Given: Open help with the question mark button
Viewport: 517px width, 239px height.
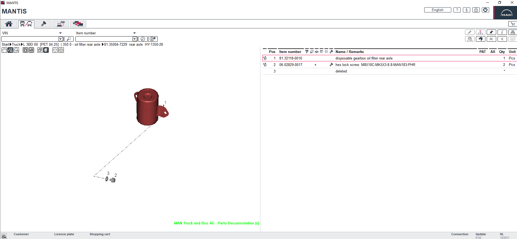Looking at the screenshot, I should pyautogui.click(x=457, y=10).
